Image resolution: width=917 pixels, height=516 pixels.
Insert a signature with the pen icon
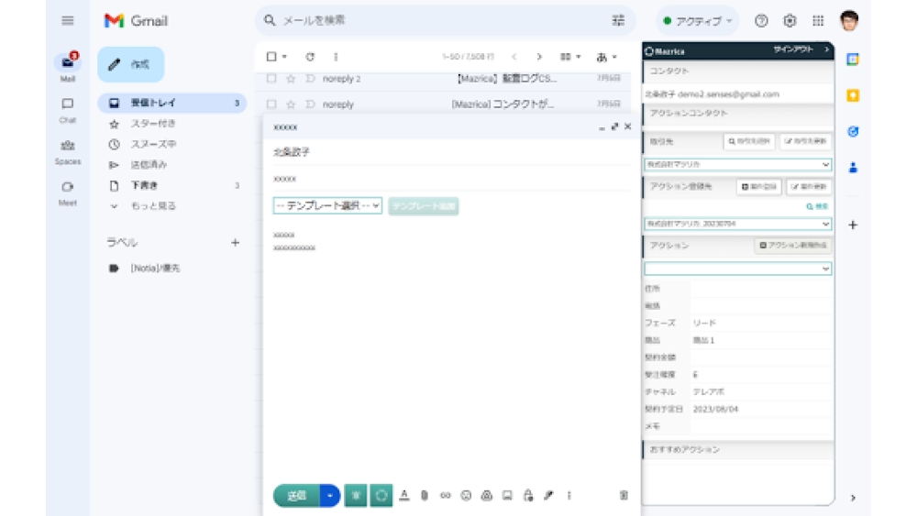548,496
